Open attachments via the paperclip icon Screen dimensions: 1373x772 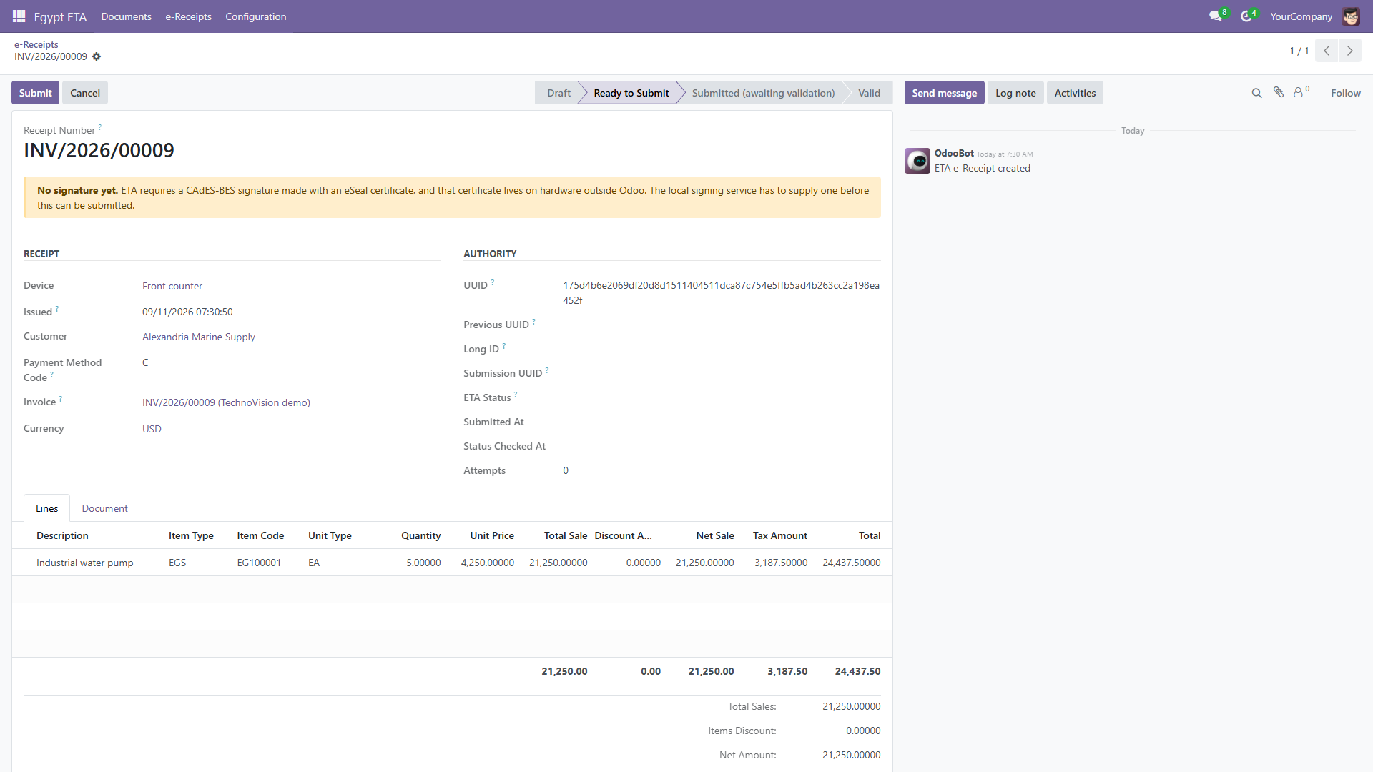[x=1279, y=92]
